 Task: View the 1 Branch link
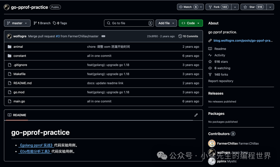point(42,23)
